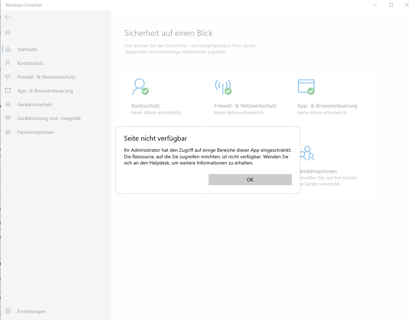Image resolution: width=414 pixels, height=320 pixels.
Task: Close the Windows-Sicherheit window
Action: pos(407,5)
